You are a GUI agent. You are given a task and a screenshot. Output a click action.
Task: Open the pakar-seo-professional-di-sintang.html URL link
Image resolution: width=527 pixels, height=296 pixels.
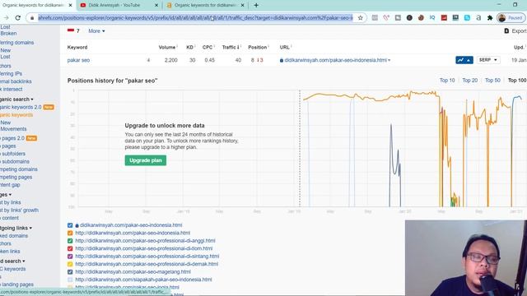[147, 257]
